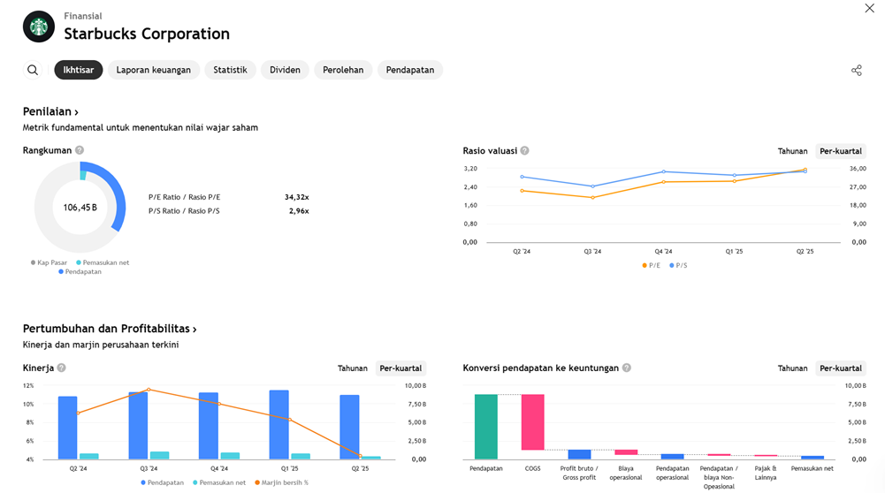This screenshot has height=493, width=885.
Task: Click Pemasukan net waterfall axis label
Action: coord(813,468)
